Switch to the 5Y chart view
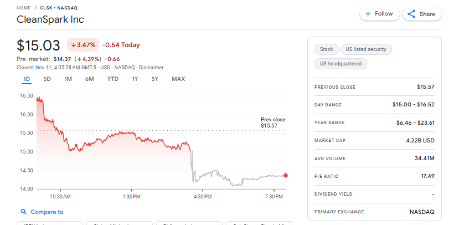 154,79
